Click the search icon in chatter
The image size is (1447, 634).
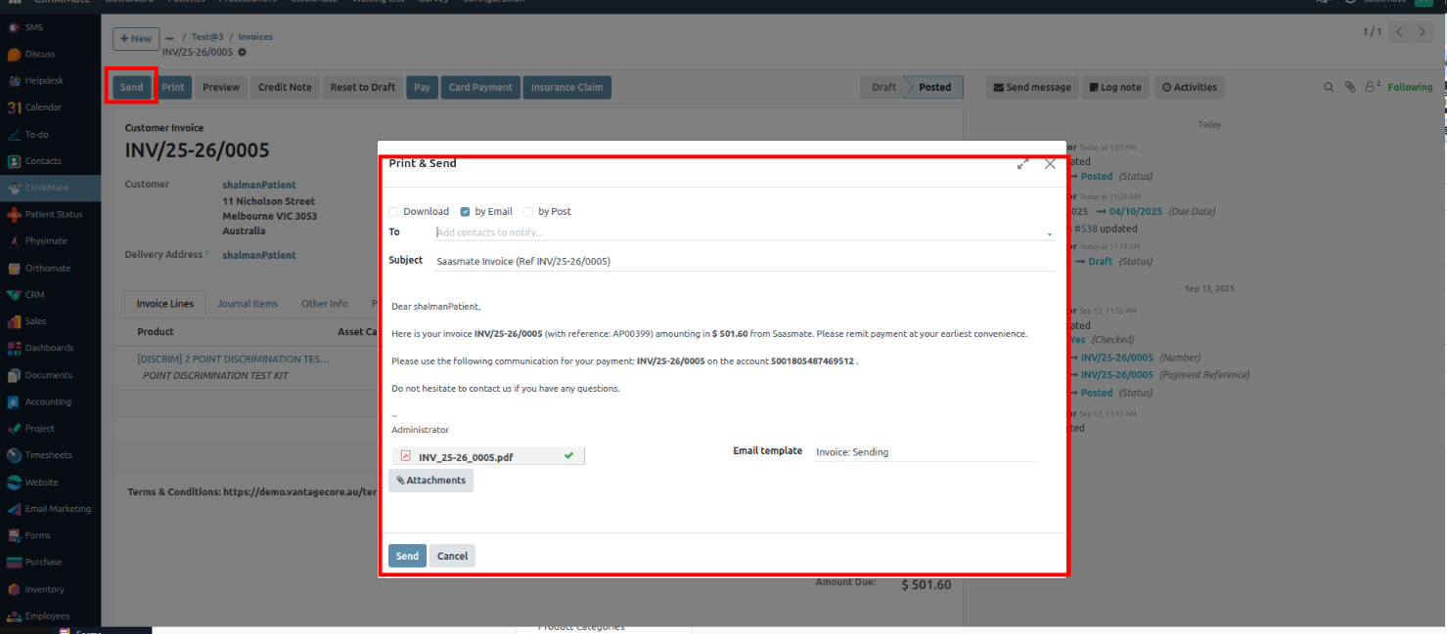point(1329,87)
